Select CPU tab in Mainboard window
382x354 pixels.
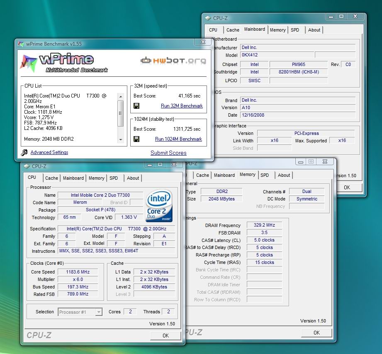pos(213,30)
